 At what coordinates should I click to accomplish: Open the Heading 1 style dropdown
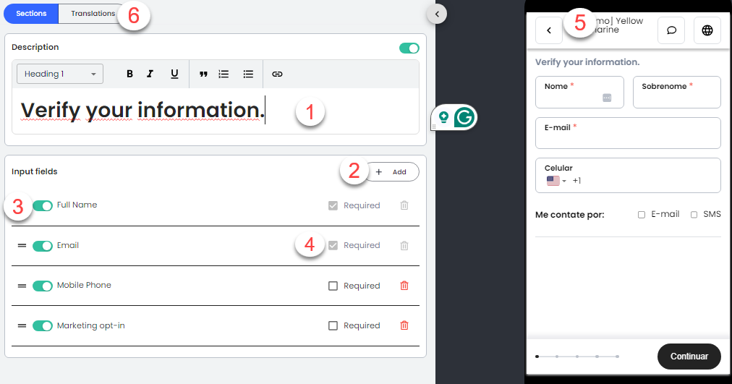pos(60,74)
